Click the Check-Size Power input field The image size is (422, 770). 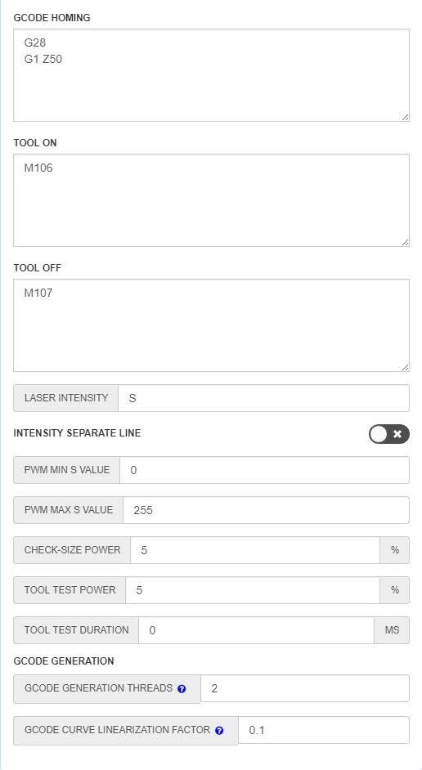point(255,550)
